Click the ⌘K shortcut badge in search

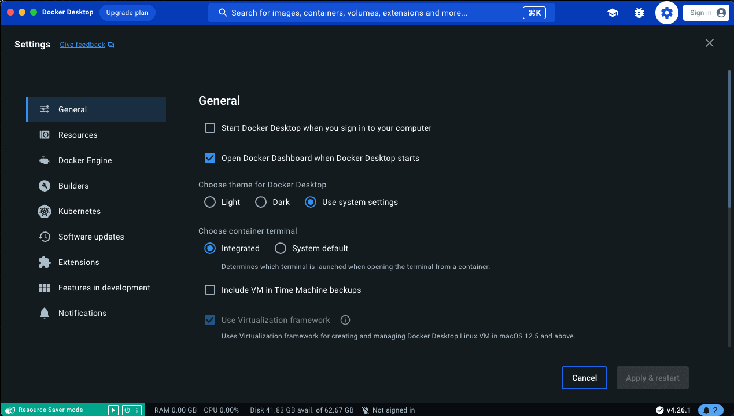pyautogui.click(x=534, y=13)
